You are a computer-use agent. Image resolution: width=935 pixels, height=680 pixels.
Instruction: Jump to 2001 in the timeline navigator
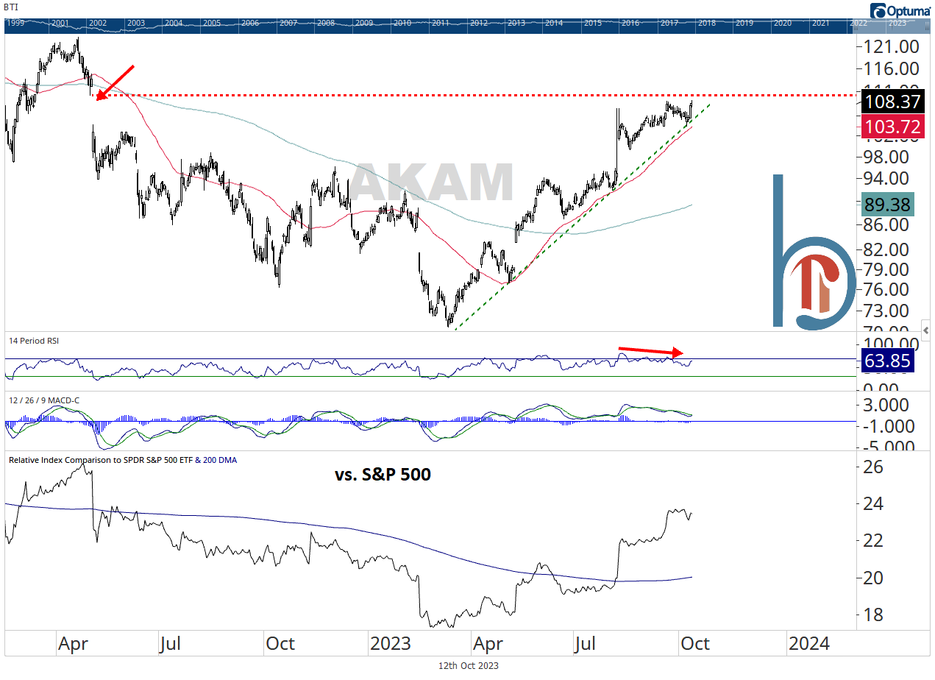click(60, 23)
